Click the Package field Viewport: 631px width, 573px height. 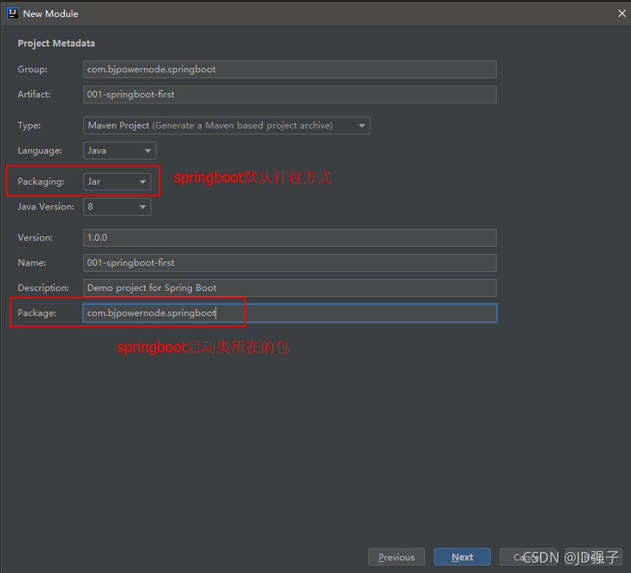coord(290,313)
